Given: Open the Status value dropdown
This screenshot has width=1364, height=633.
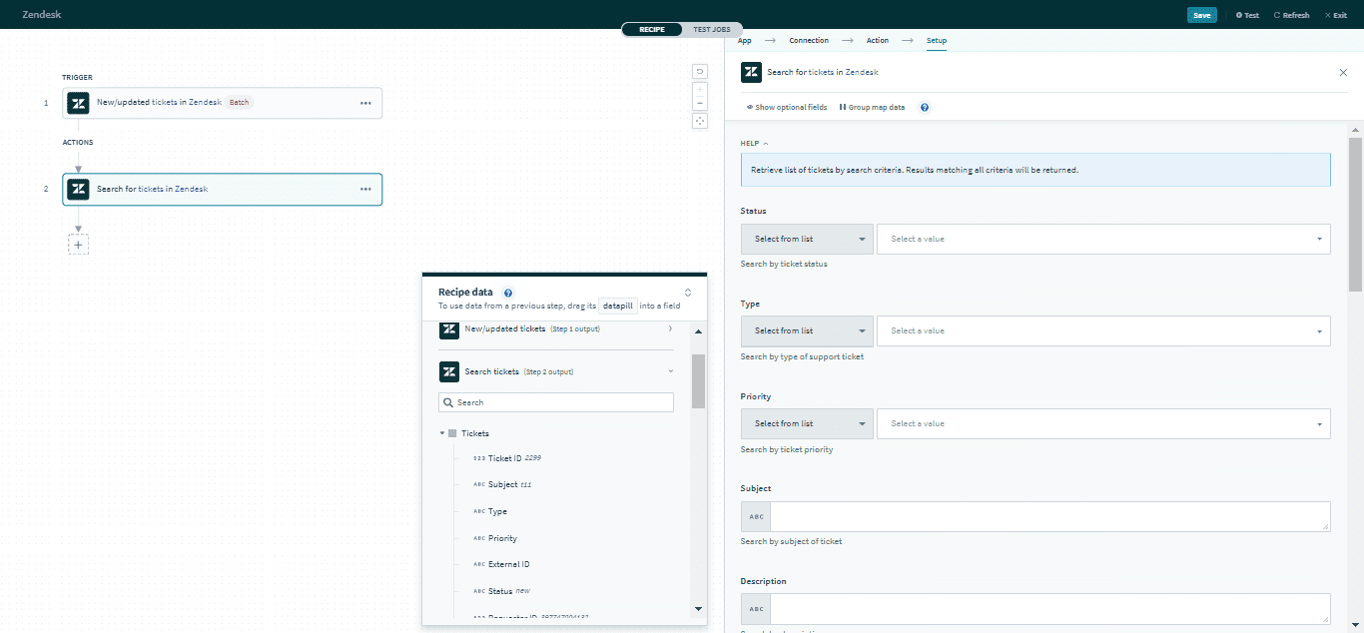Looking at the screenshot, I should click(x=1102, y=239).
